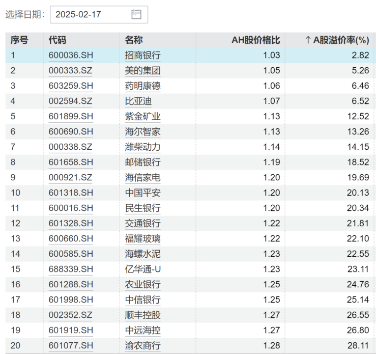Viewport: 376px width, 354px height.
Task: Click the AH股价格比 column header
Action: pyautogui.click(x=256, y=40)
